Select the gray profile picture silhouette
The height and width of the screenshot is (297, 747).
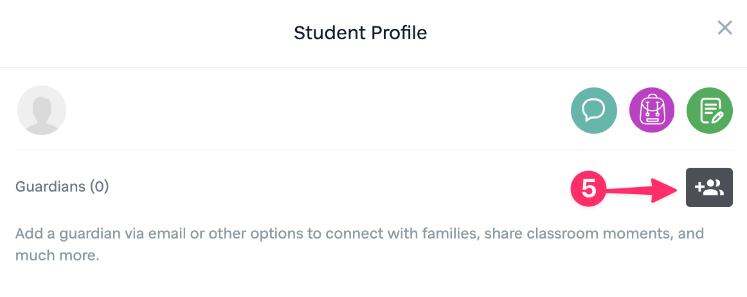pyautogui.click(x=42, y=111)
